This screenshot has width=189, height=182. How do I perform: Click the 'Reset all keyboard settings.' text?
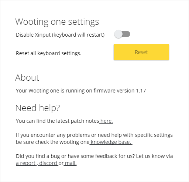[x=49, y=53]
